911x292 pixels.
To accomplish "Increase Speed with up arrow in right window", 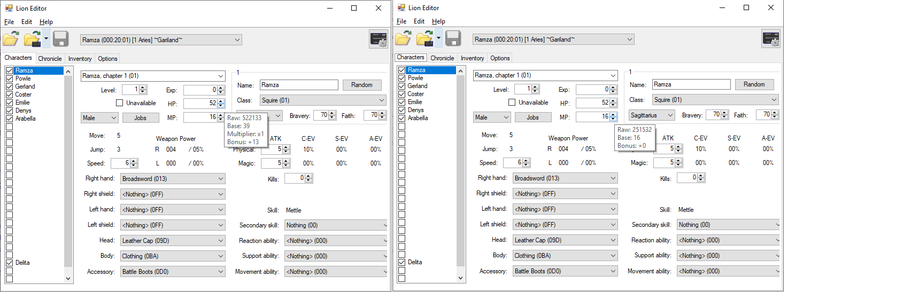I will point(526,160).
